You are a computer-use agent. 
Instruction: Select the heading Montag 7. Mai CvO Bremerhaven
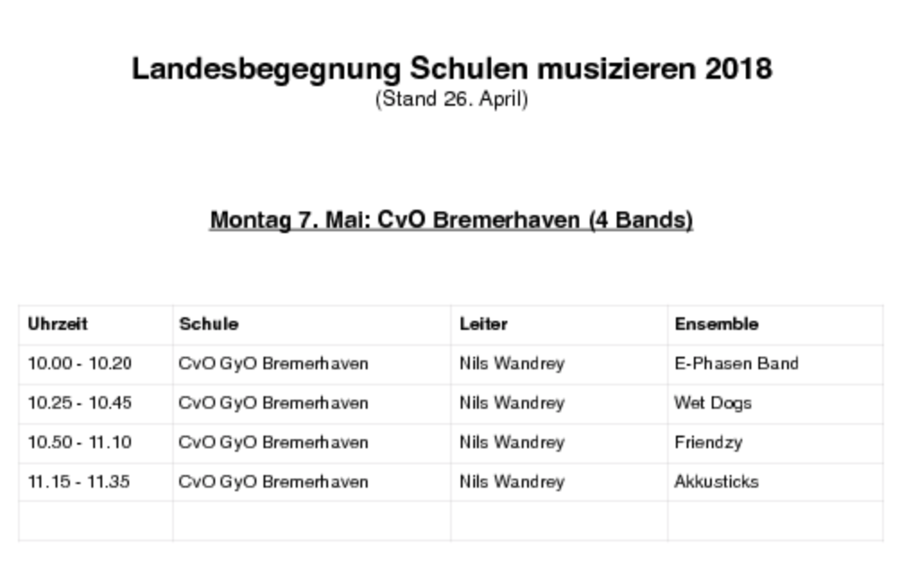click(452, 220)
